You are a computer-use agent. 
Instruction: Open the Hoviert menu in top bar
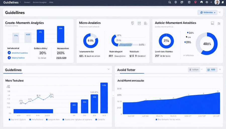(x=27, y=2)
